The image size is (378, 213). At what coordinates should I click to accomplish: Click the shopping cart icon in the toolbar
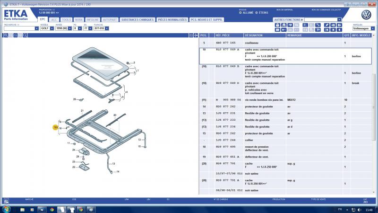point(318,30)
